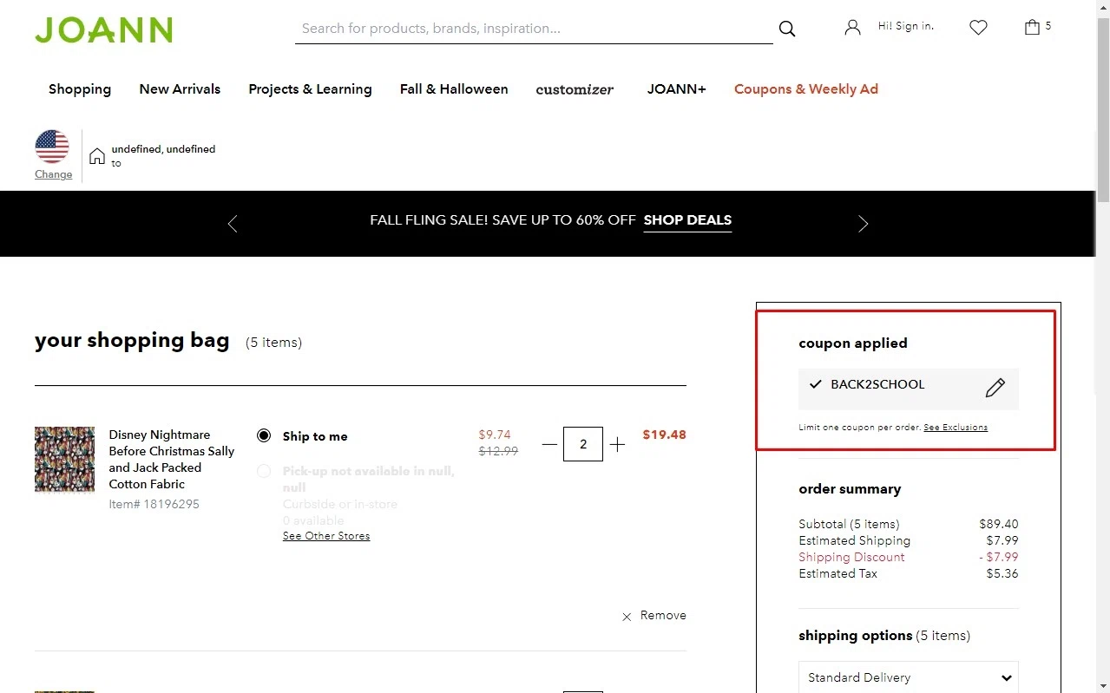Click the product name Disney Nightmare fabric
The image size is (1110, 693).
(x=172, y=460)
